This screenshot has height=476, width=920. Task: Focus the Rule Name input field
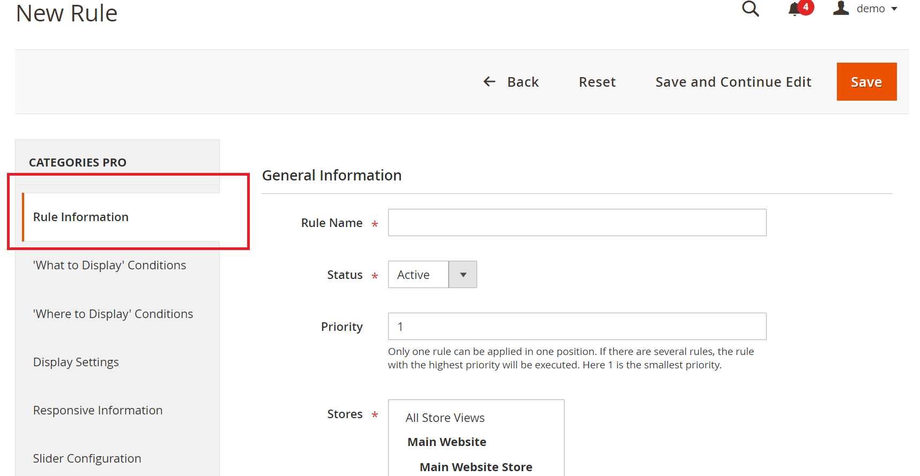pyautogui.click(x=577, y=223)
